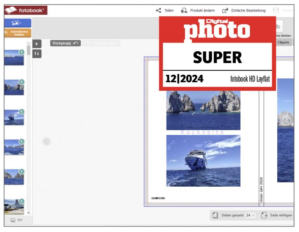Click Produkt ändern in the top bar

pyautogui.click(x=198, y=10)
